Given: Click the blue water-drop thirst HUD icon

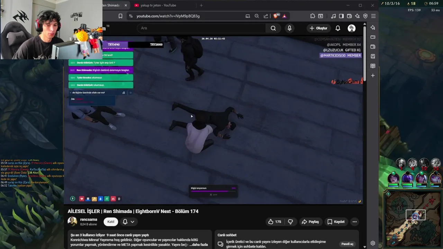Looking at the screenshot, I should (x=100, y=199).
